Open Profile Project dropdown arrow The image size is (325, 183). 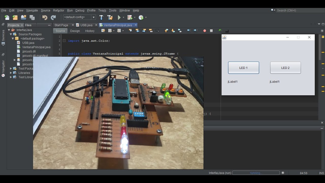[x=146, y=18]
